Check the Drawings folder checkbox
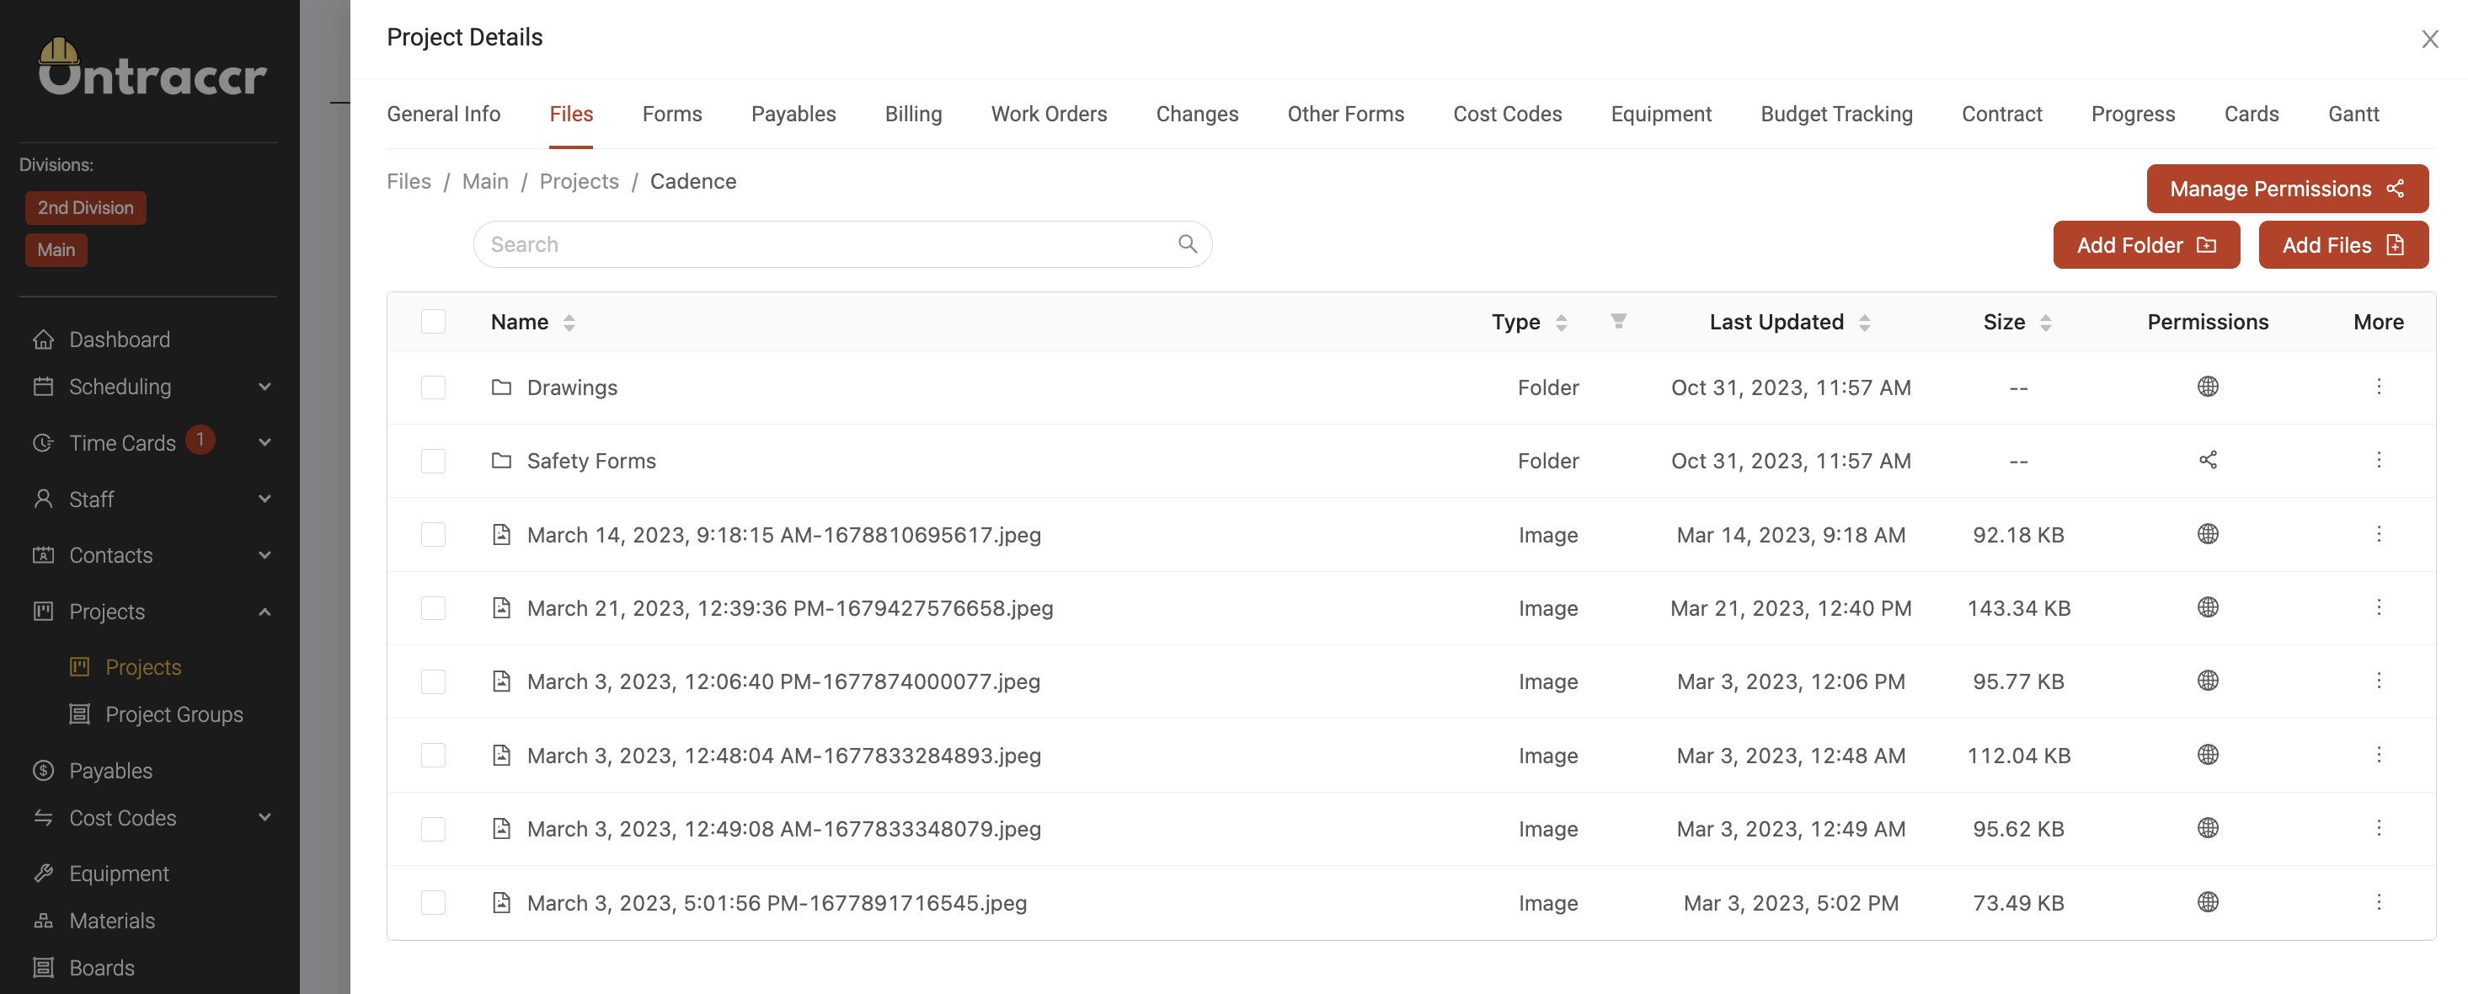 [433, 387]
